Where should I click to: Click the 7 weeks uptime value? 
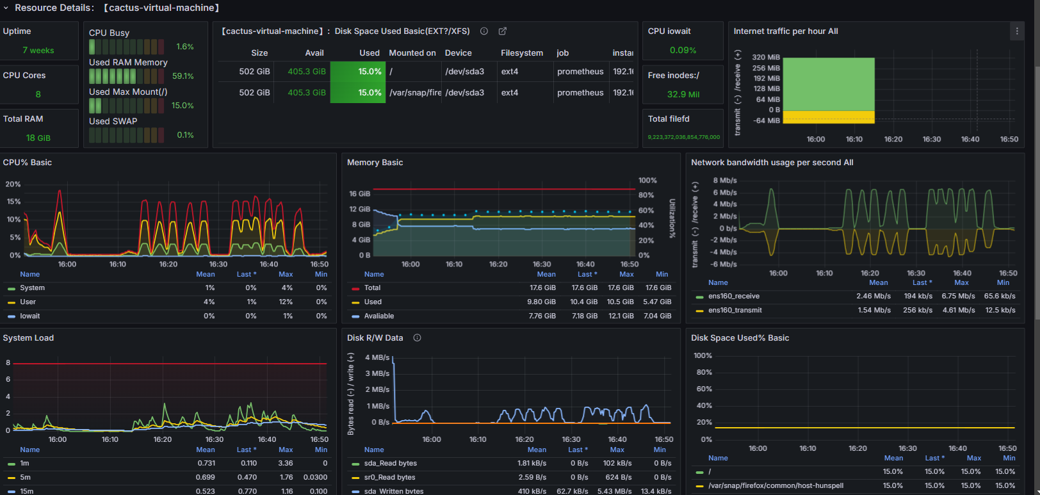(38, 51)
